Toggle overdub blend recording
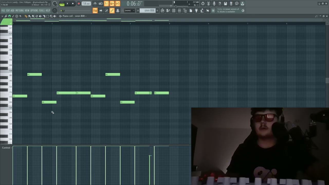329x185 pixels. [112, 4]
